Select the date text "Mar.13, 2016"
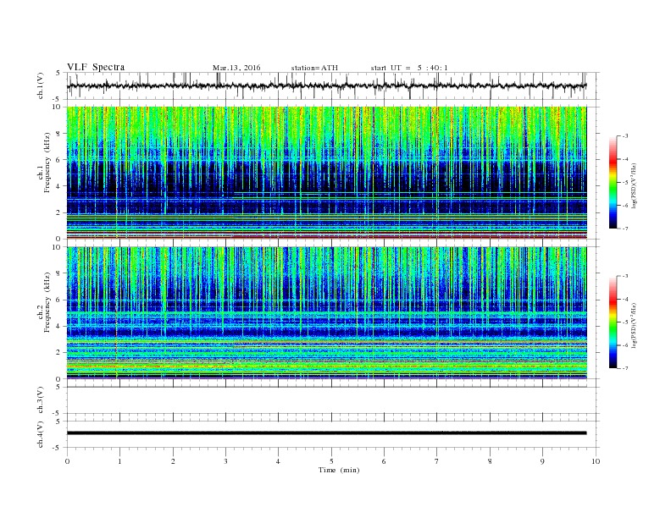Image resolution: width=671 pixels, height=518 pixels. click(236, 68)
